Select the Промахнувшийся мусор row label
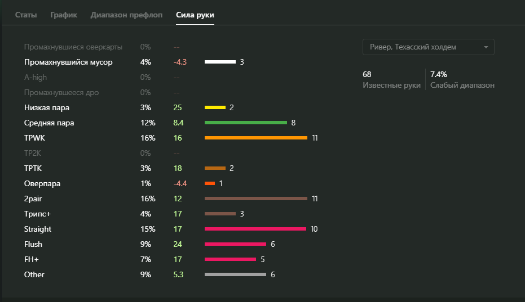 pos(68,62)
